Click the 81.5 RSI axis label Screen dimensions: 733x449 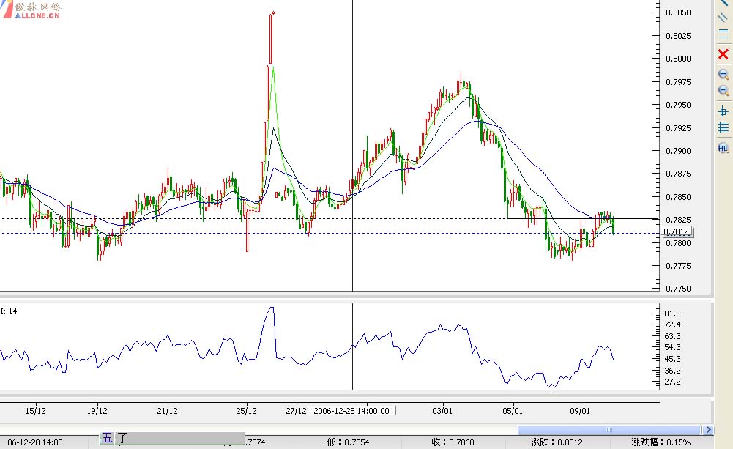click(672, 313)
